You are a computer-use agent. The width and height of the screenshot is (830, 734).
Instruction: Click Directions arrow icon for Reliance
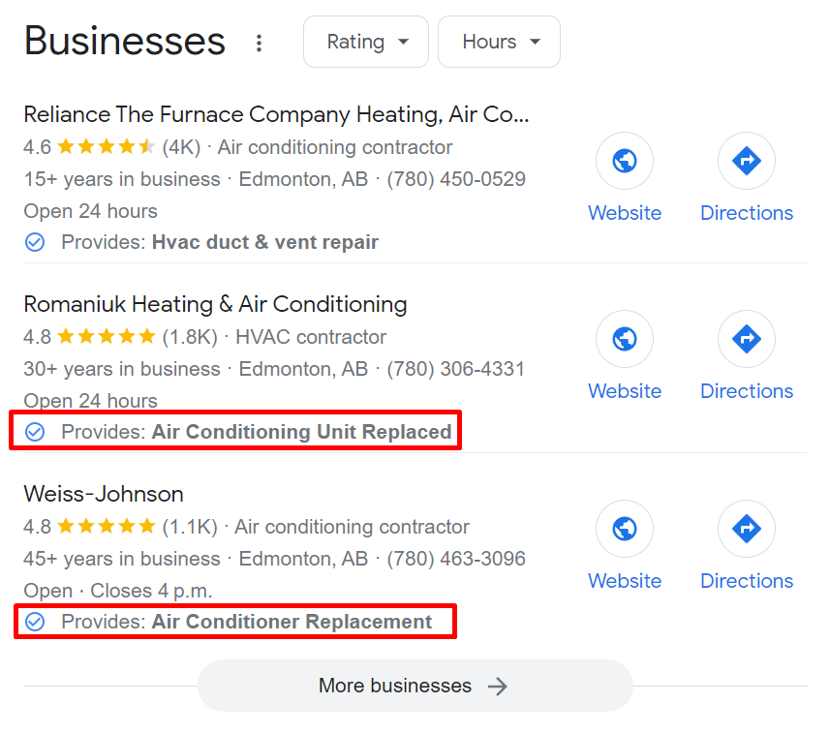coord(746,161)
